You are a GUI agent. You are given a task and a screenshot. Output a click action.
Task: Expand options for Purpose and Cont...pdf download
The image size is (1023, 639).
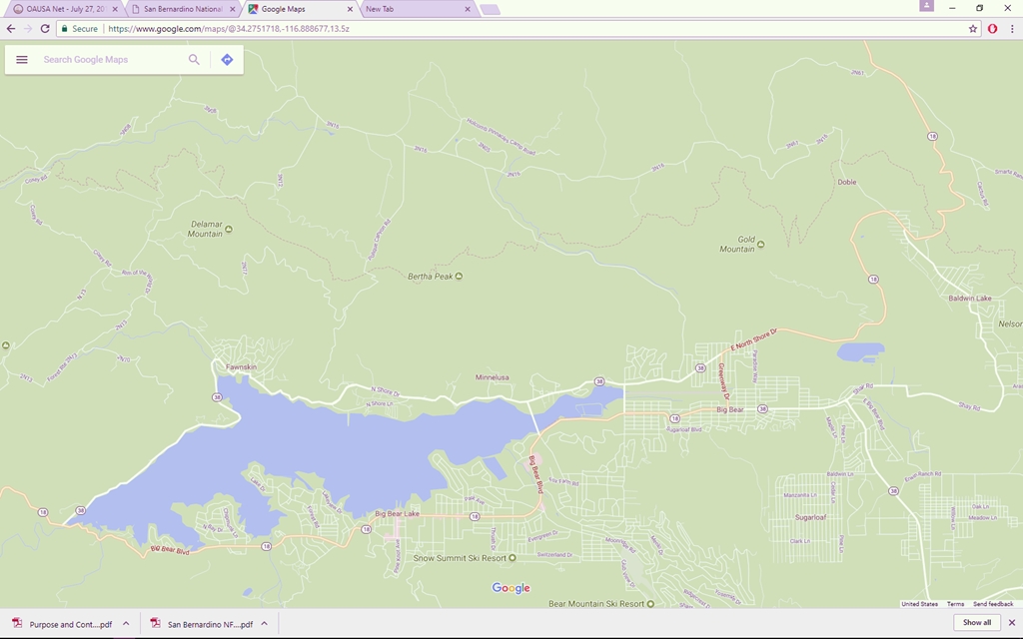(x=126, y=624)
